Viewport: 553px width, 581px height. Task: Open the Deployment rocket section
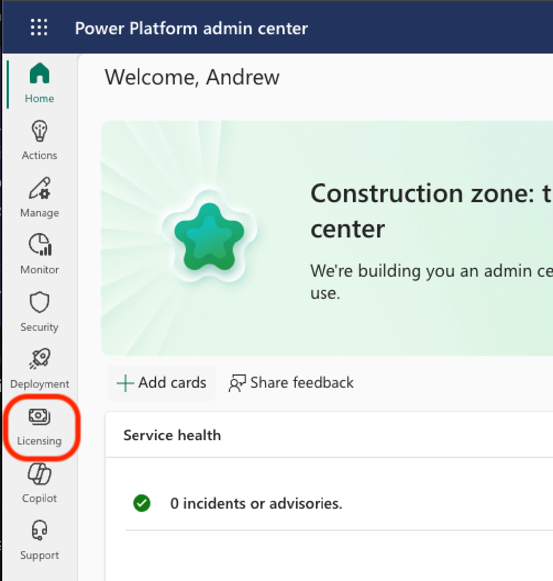click(39, 369)
